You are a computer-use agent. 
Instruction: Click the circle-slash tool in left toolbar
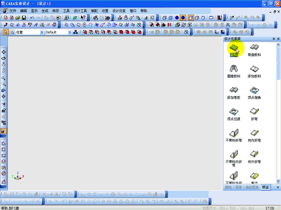tap(4, 173)
